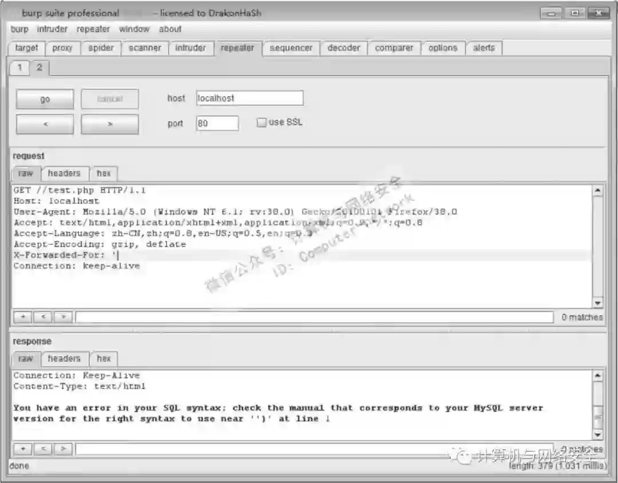Go to next request in history
Screen dimensions: 618x483
click(110, 124)
